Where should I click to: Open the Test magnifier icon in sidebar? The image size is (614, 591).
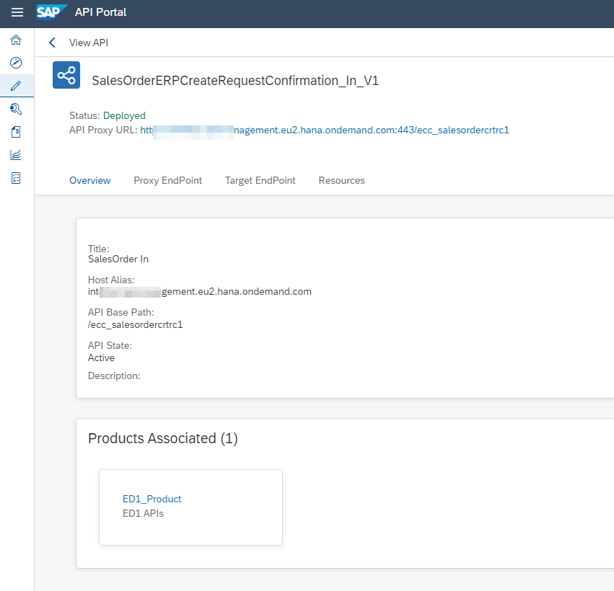tap(16, 109)
